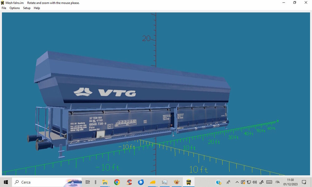Click the mesh viewer app icon in title bar
Image resolution: width=312 pixels, height=187 pixels.
pos(2,3)
